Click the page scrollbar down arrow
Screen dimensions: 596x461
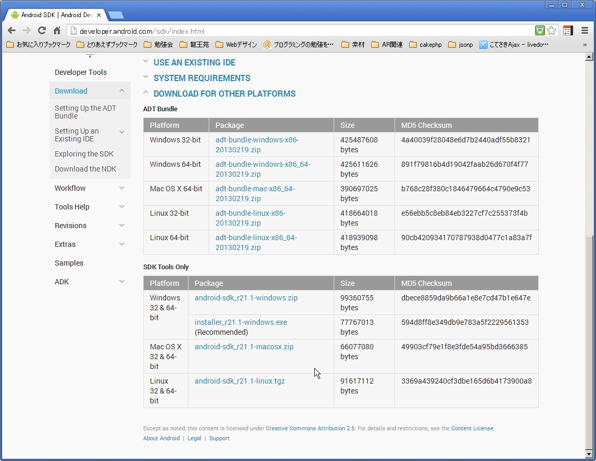[589, 454]
